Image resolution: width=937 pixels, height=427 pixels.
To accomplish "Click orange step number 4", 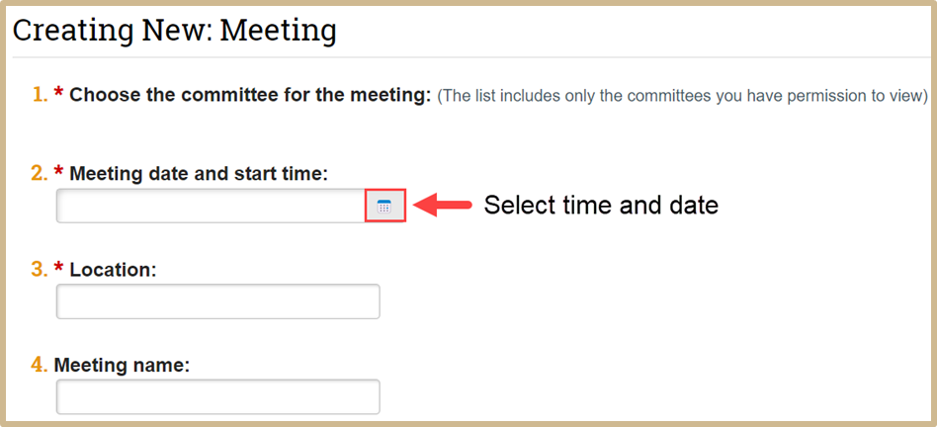I will point(39,365).
